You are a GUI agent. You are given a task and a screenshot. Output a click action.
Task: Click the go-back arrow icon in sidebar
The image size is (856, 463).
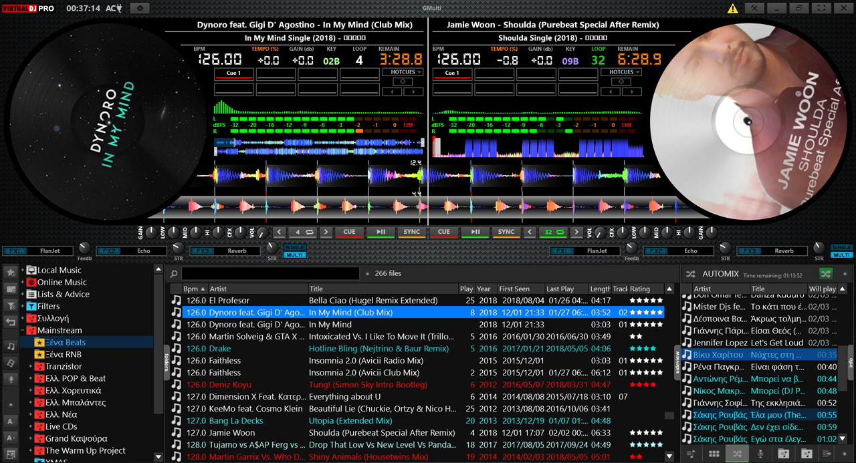click(11, 322)
